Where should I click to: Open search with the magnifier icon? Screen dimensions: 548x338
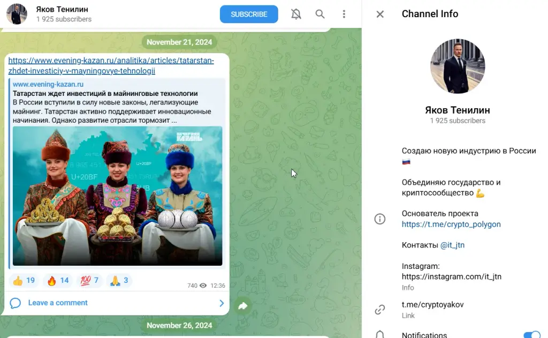point(320,14)
